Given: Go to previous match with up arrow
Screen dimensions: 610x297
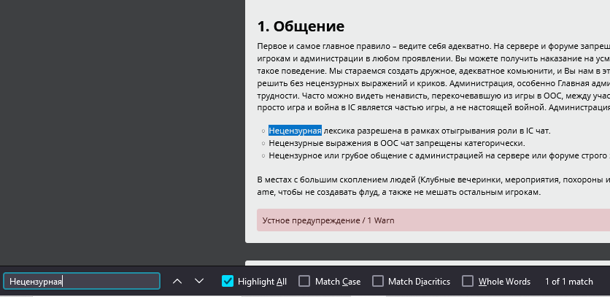Looking at the screenshot, I should click(177, 281).
